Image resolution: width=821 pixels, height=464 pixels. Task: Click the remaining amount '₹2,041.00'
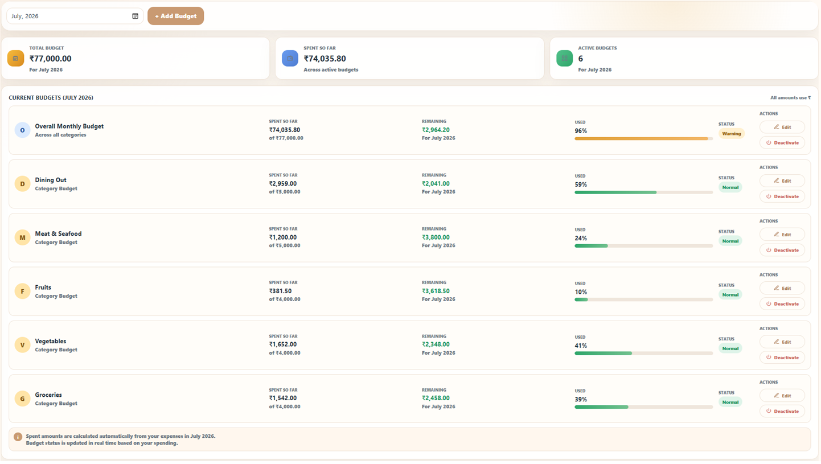click(436, 183)
